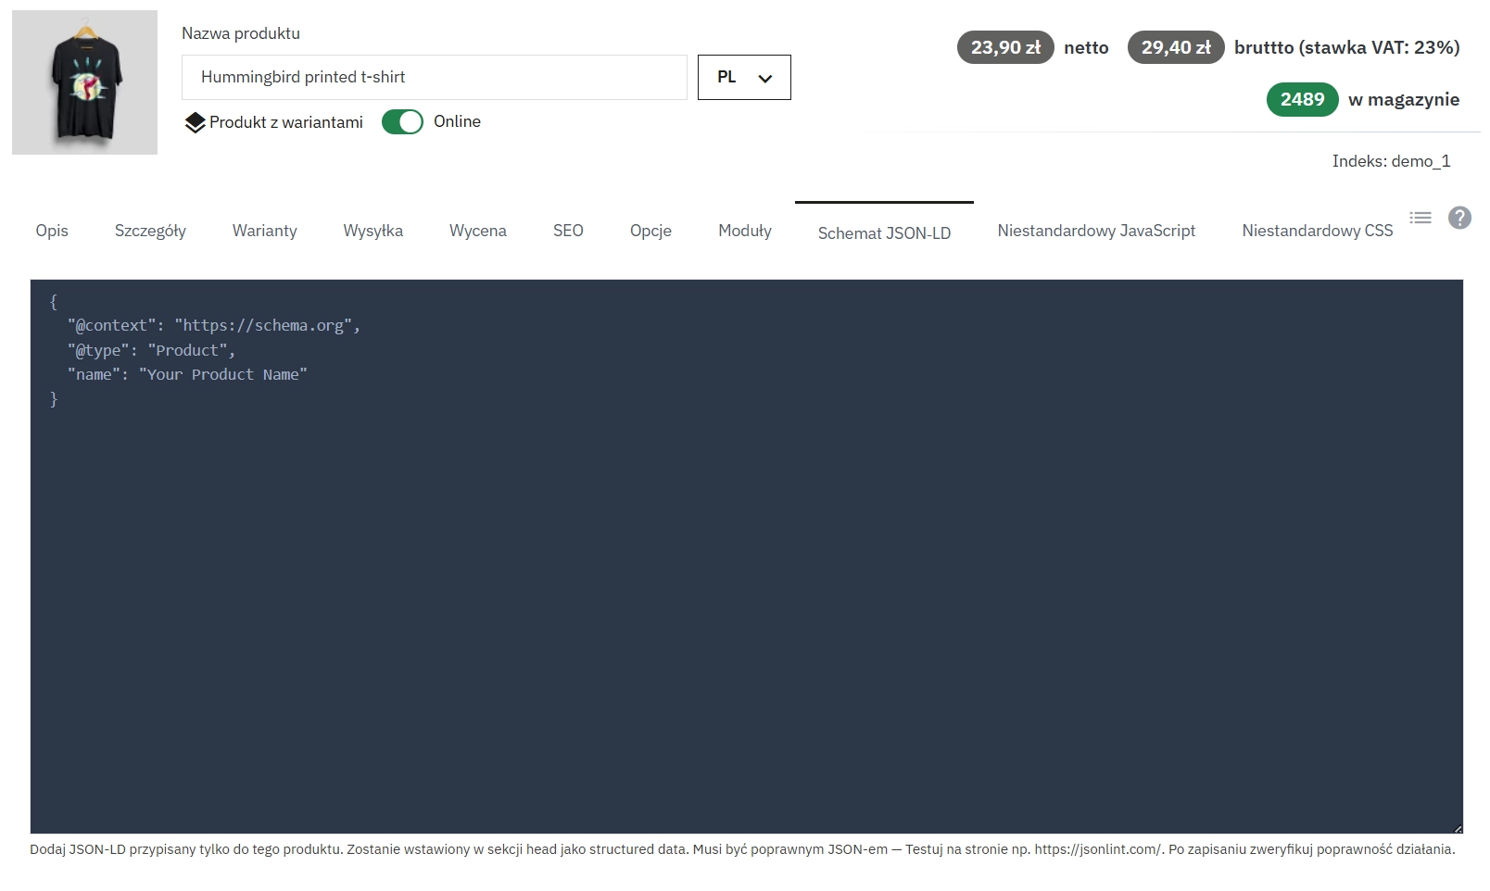Image resolution: width=1490 pixels, height=891 pixels.
Task: Select the Warianty tab
Action: coord(264,231)
